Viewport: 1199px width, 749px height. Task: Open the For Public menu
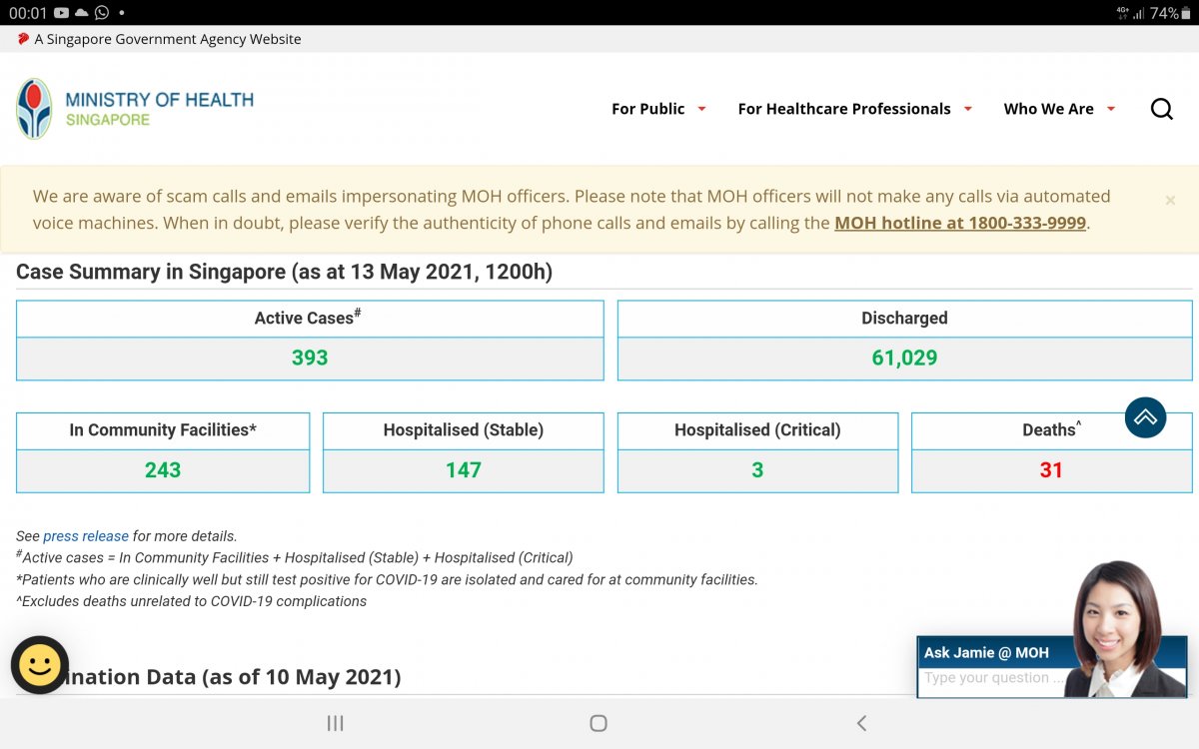(x=647, y=109)
